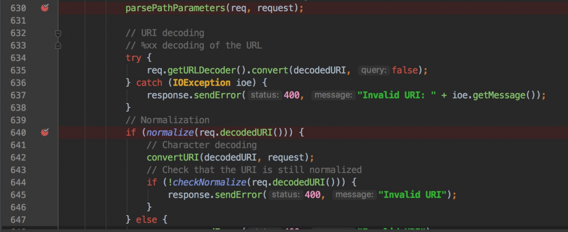Click the IOException class name
568x232 pixels.
(202, 83)
